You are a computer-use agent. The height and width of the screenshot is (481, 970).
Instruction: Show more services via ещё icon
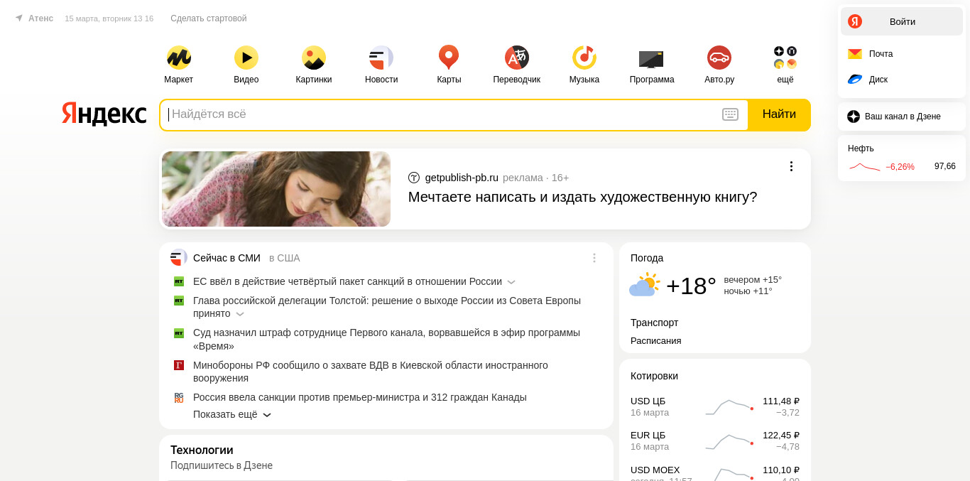tap(785, 58)
